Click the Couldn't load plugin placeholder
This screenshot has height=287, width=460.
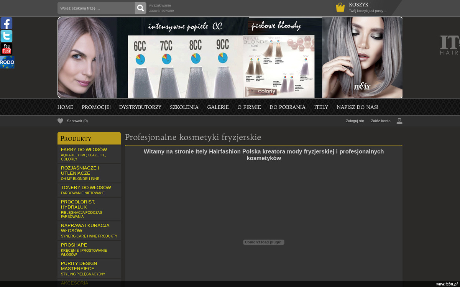(264, 242)
